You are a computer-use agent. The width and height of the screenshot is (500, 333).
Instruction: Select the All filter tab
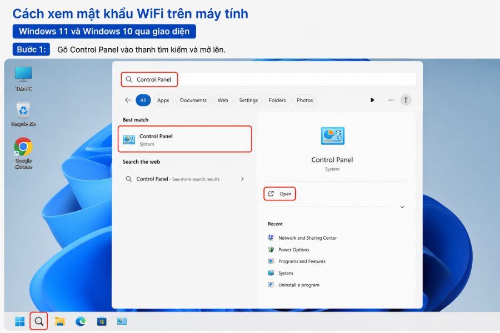click(x=143, y=100)
